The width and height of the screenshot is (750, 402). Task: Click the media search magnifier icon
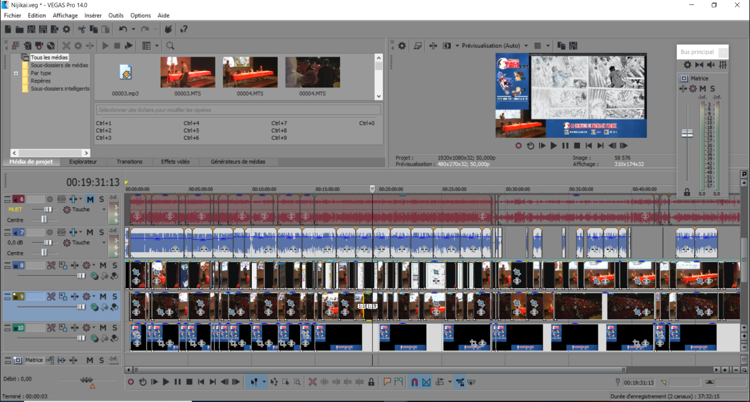[x=170, y=46]
